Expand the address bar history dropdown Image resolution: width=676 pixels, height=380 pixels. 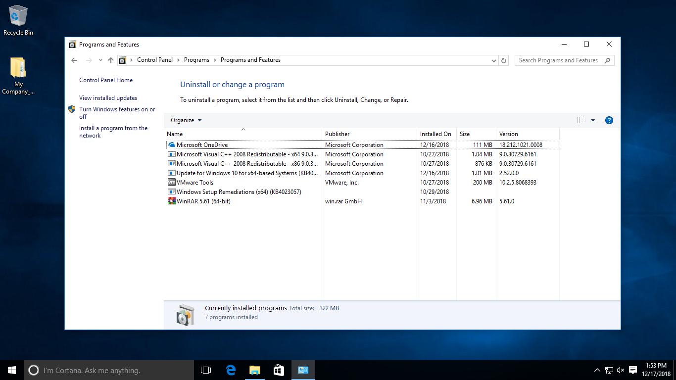(493, 60)
